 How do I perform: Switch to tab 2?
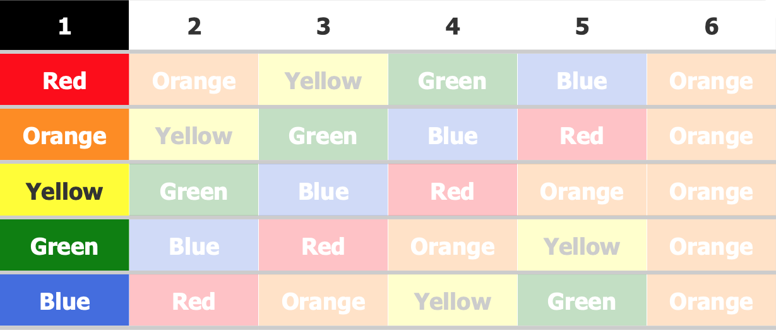[194, 25]
